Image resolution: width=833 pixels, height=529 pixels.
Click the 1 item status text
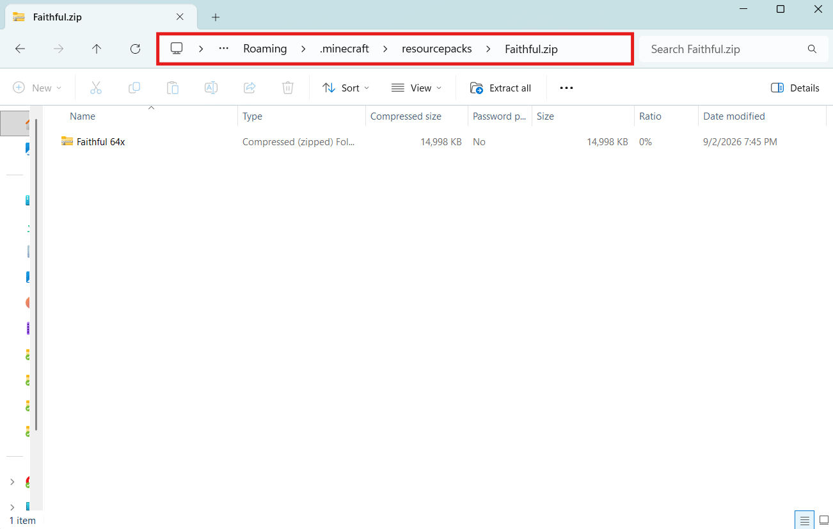tap(23, 521)
